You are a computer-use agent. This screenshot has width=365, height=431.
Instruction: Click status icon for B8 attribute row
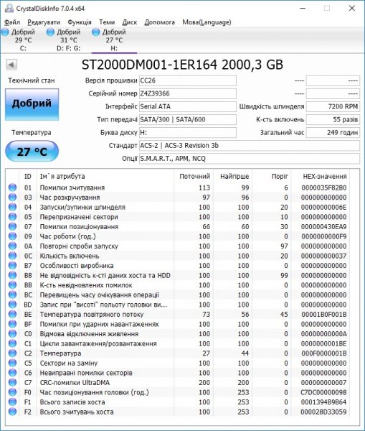coord(12,275)
